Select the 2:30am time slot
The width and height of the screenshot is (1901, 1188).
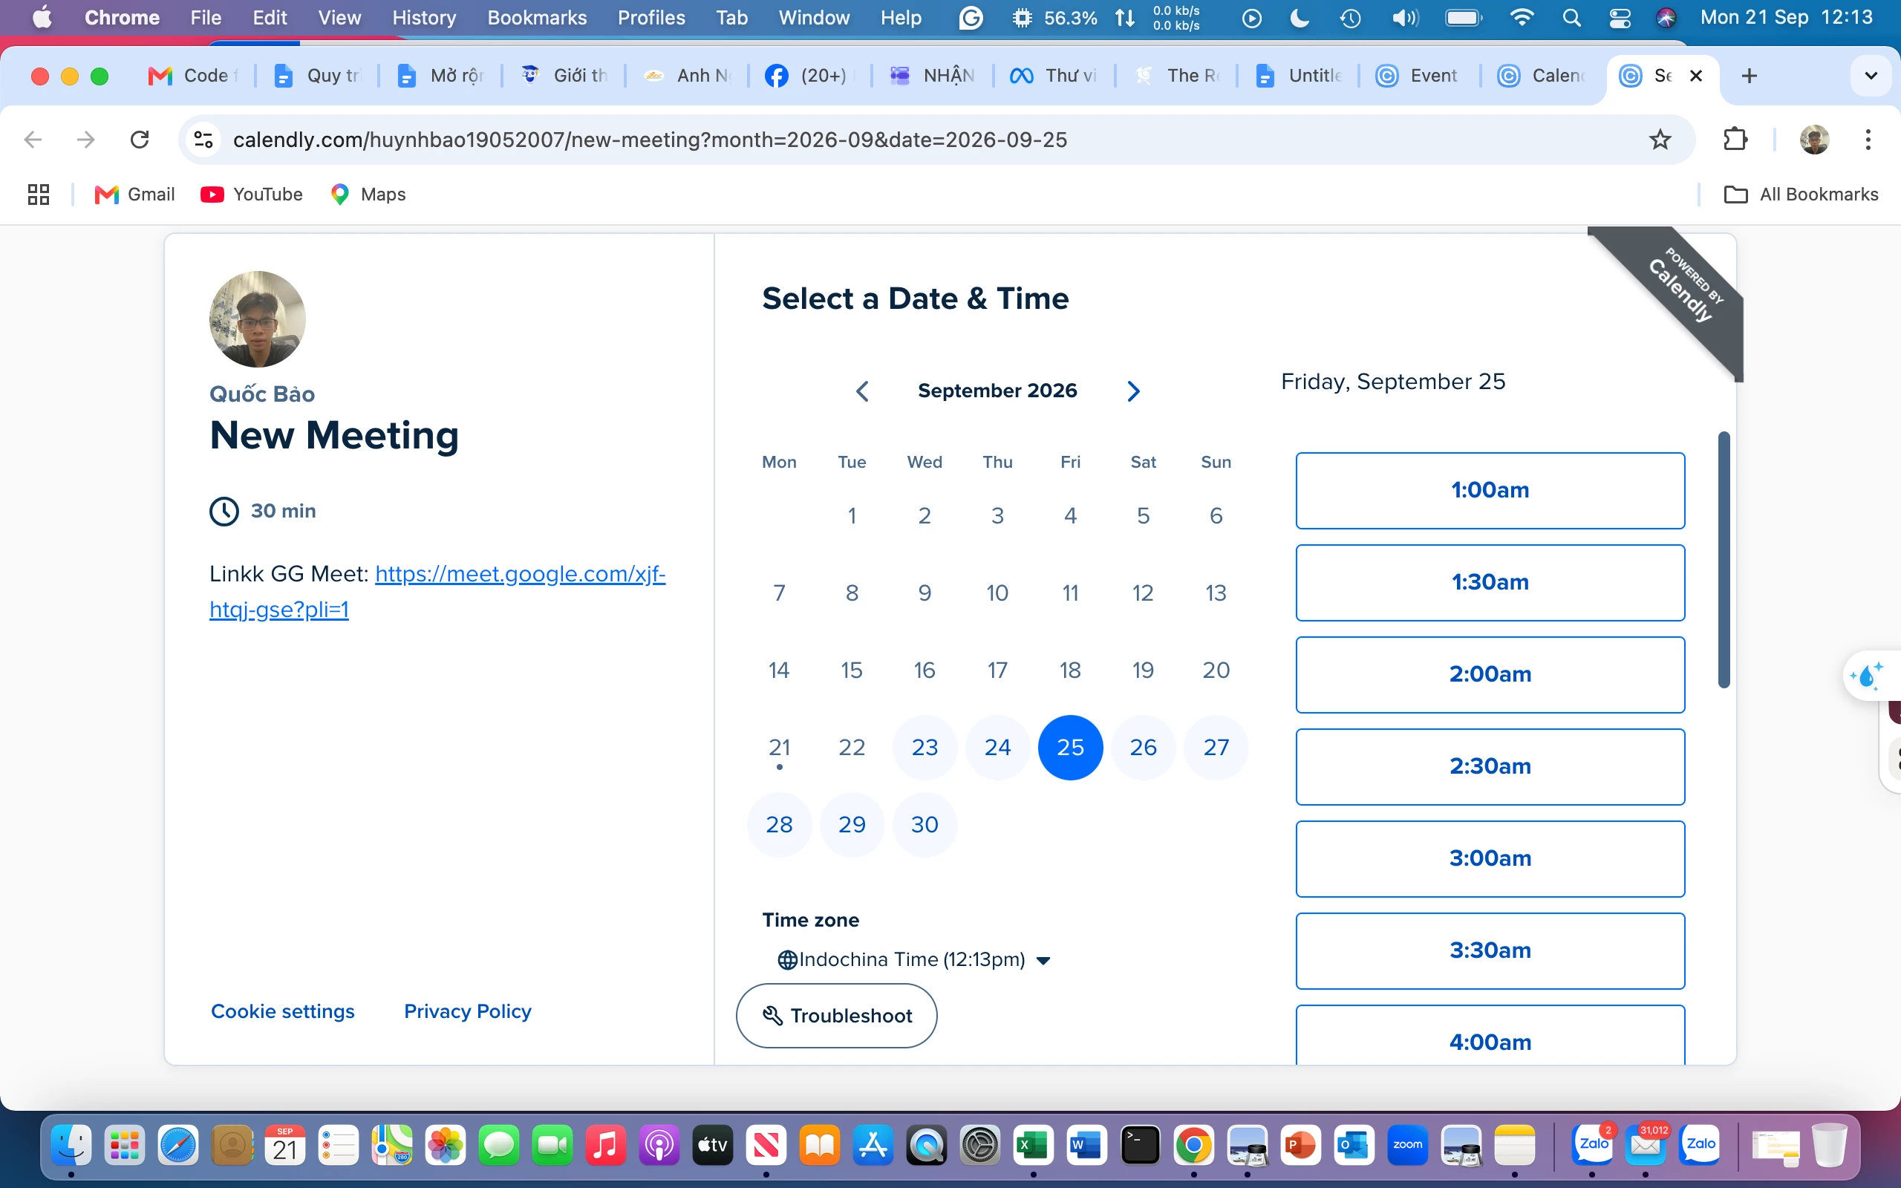pyautogui.click(x=1490, y=766)
